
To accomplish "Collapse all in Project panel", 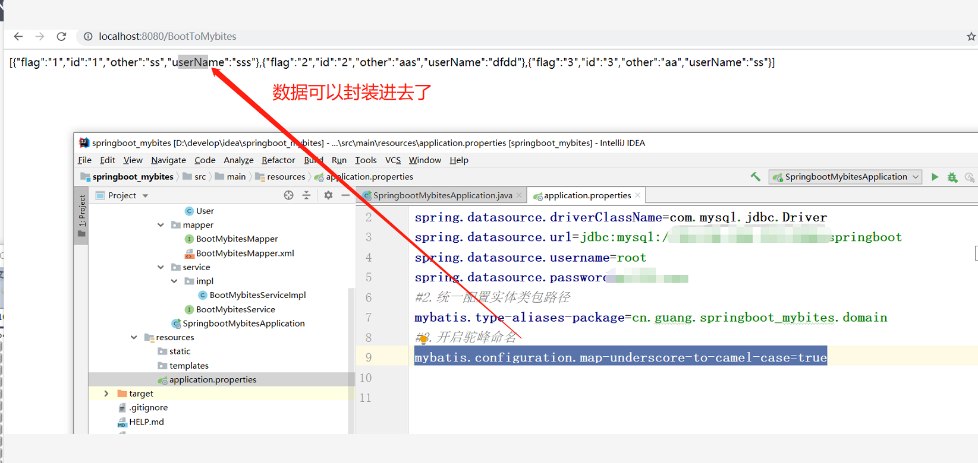I will 306,195.
